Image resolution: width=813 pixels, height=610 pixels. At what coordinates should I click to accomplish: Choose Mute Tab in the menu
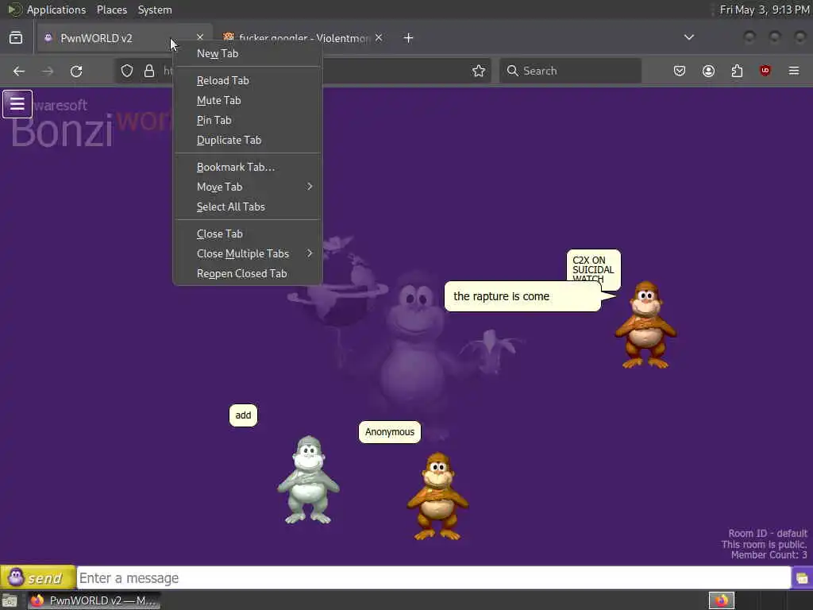click(248, 100)
